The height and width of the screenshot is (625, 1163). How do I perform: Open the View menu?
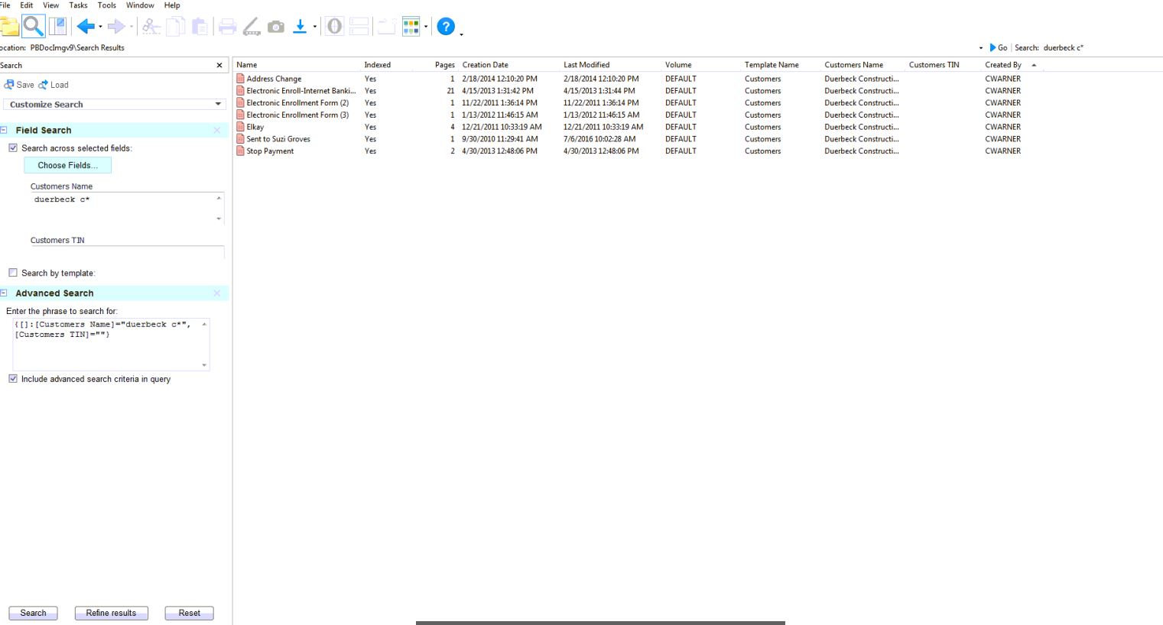pyautogui.click(x=51, y=5)
